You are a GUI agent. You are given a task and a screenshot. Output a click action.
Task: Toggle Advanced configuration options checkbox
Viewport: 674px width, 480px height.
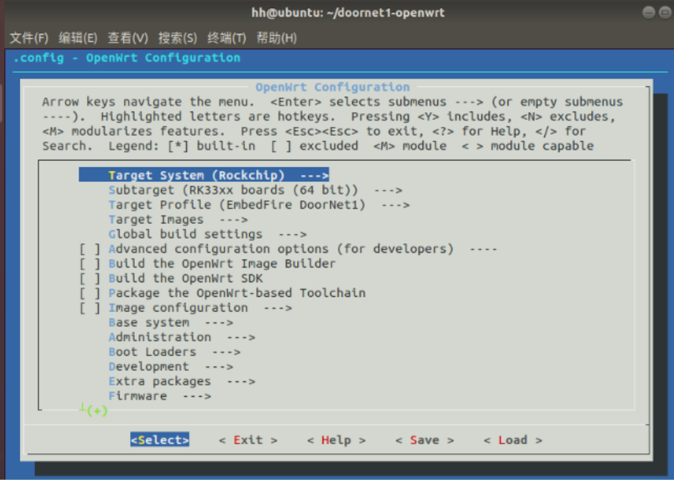tap(90, 249)
